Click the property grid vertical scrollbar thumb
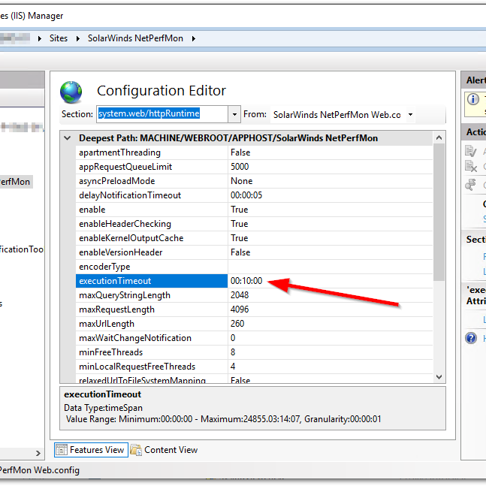486x486 pixels. pos(439,213)
